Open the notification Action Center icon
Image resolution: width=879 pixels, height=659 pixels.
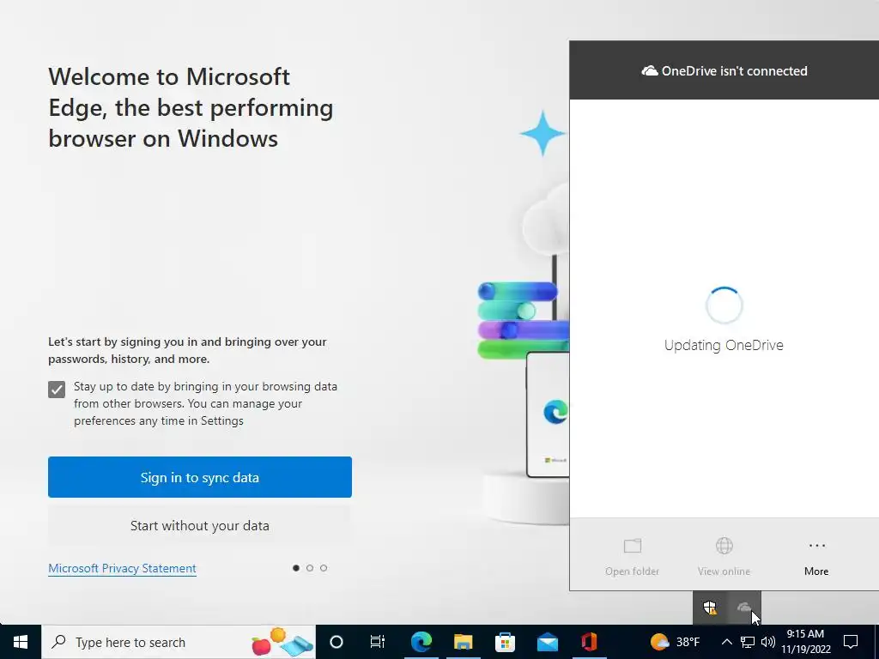click(x=851, y=642)
